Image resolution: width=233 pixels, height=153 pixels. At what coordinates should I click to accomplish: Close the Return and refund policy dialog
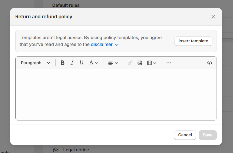[213, 17]
